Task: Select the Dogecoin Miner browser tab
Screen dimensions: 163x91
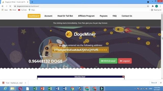Action: click(15, 2)
